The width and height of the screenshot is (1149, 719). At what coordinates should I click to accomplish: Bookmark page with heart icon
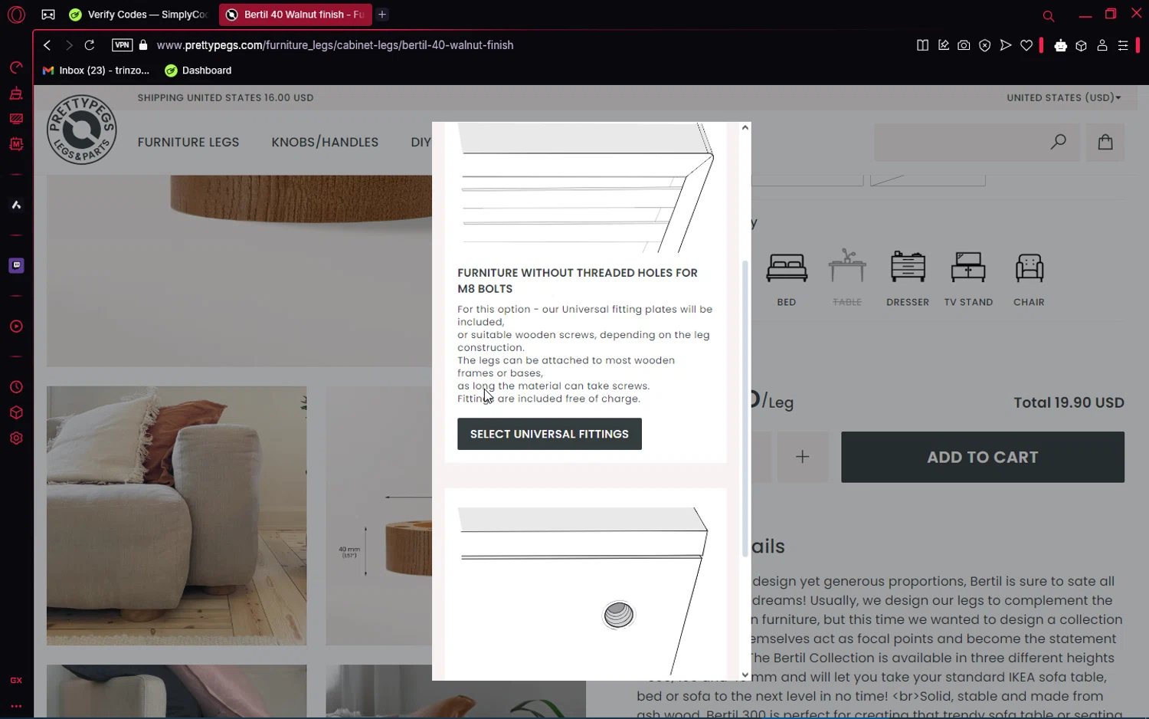coord(1026,45)
